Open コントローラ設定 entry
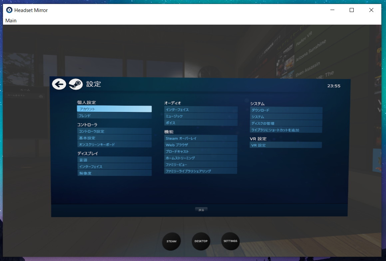386x261 pixels. (114, 131)
